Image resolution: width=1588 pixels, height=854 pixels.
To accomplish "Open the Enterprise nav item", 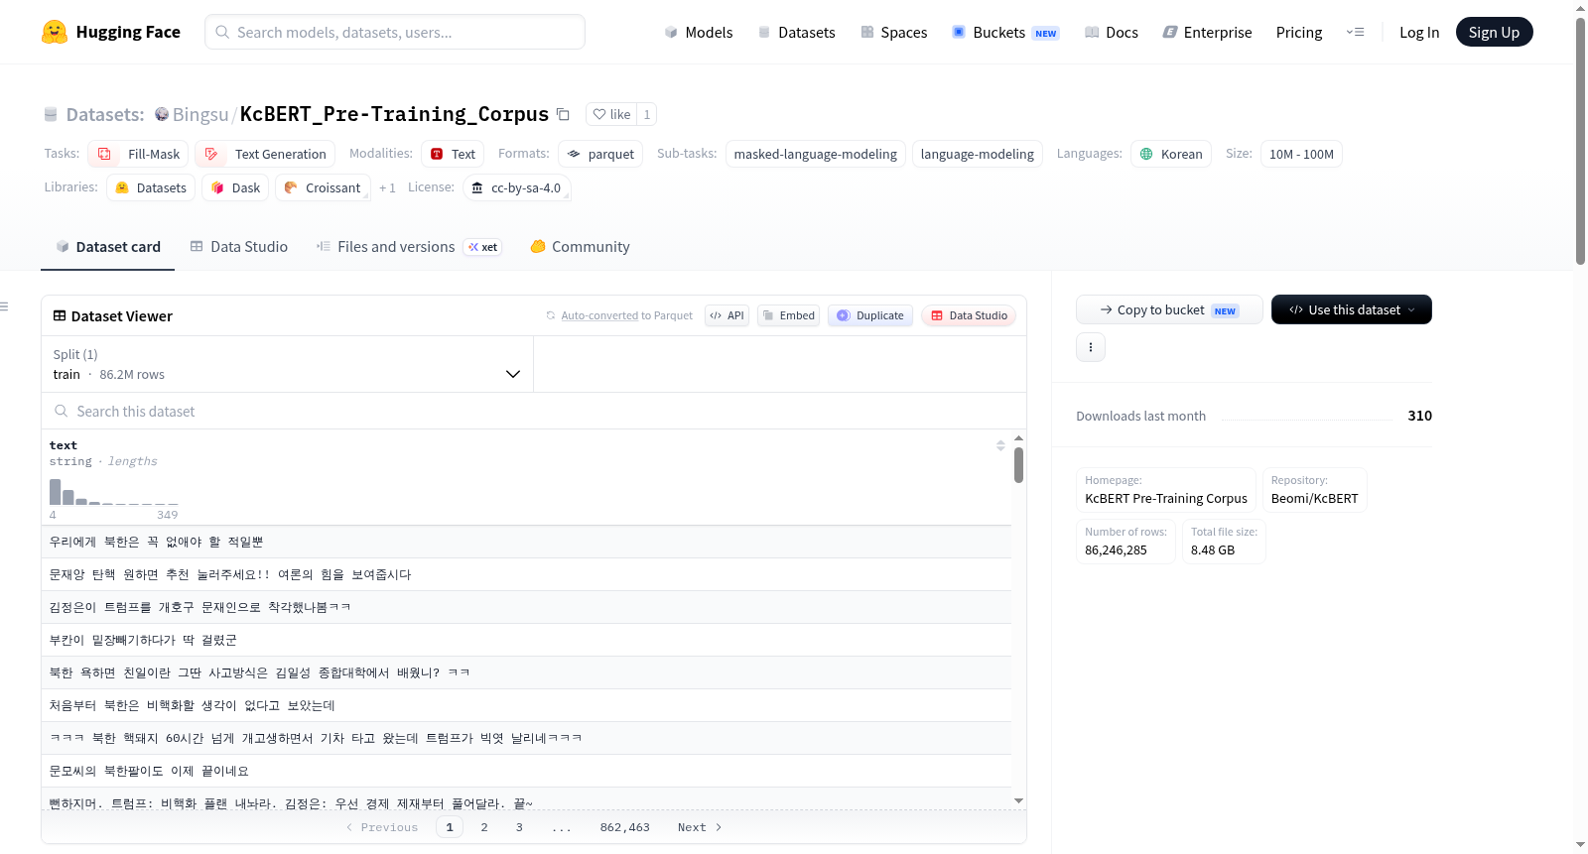I will (1207, 32).
